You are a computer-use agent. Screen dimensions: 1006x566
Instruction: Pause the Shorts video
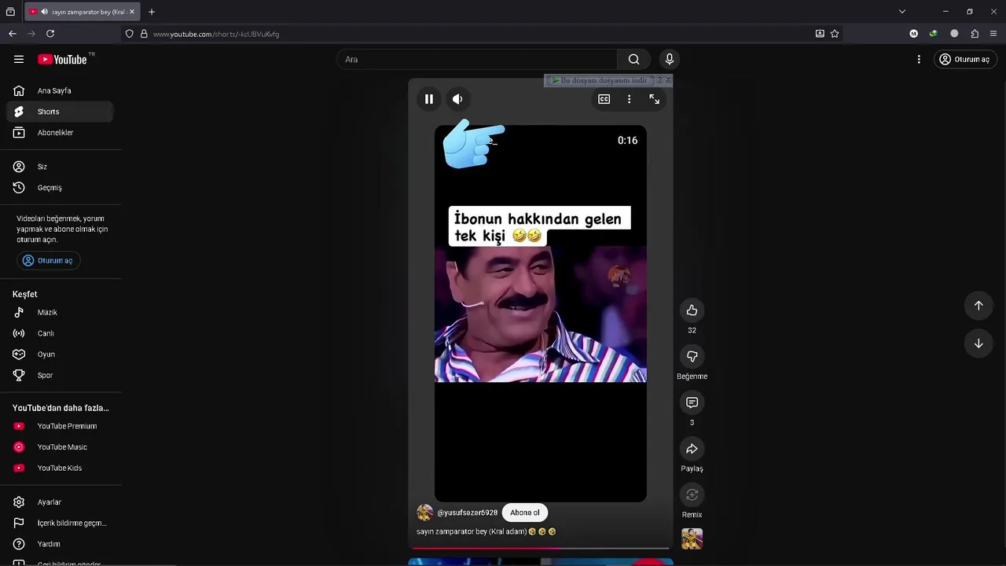coord(429,99)
